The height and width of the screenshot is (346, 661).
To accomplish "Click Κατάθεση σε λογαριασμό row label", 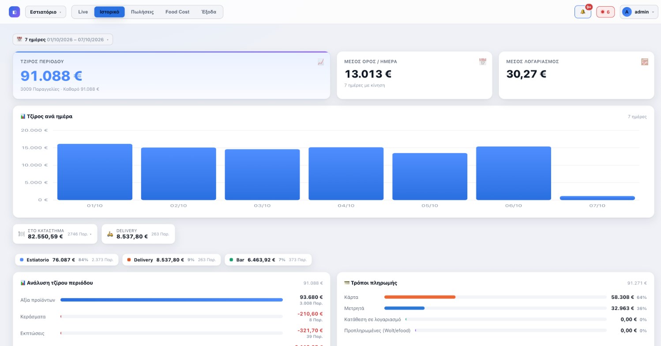I will (372, 319).
